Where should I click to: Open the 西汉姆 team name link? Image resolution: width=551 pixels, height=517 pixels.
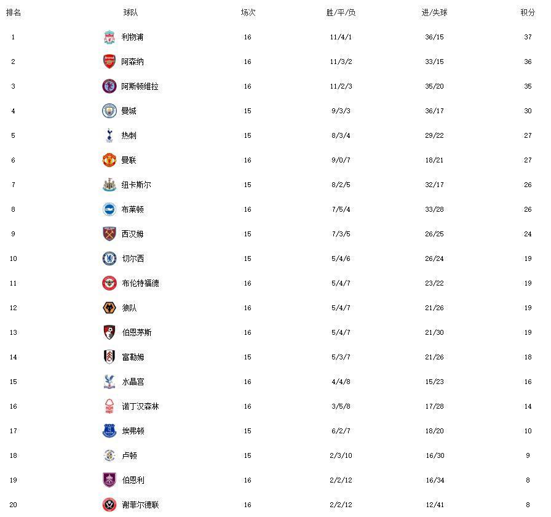[x=132, y=234]
